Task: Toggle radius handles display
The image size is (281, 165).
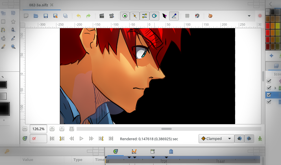Action: 154,16
